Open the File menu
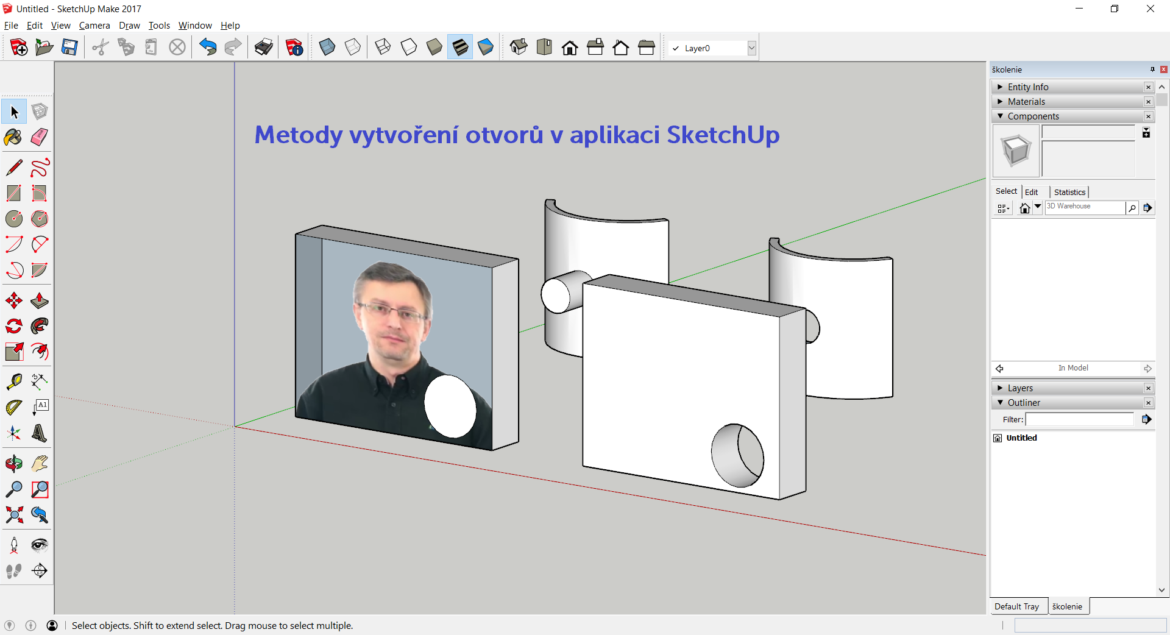The width and height of the screenshot is (1170, 635). (x=11, y=26)
